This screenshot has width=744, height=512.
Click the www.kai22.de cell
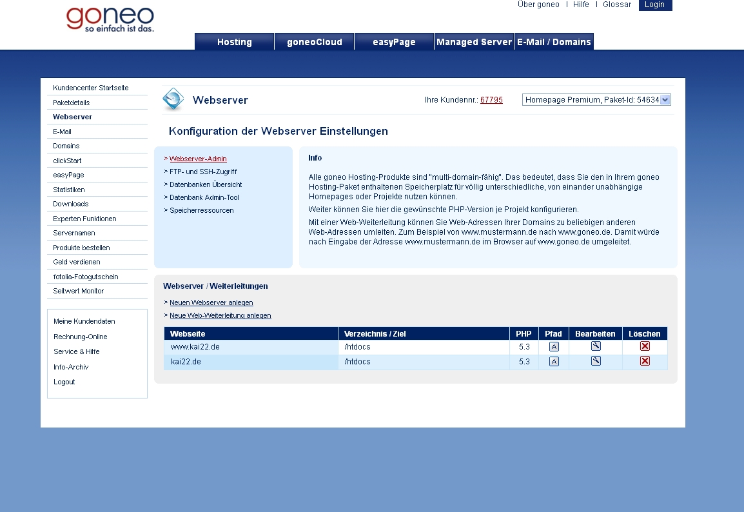[251, 347]
